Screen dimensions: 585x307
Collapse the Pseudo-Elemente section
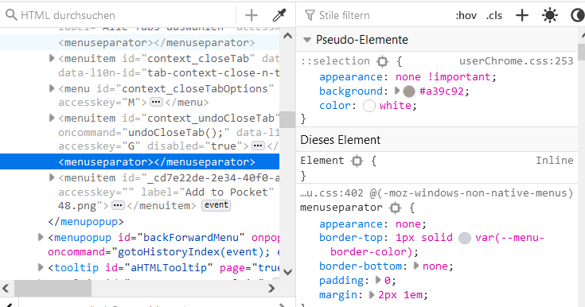(x=307, y=40)
